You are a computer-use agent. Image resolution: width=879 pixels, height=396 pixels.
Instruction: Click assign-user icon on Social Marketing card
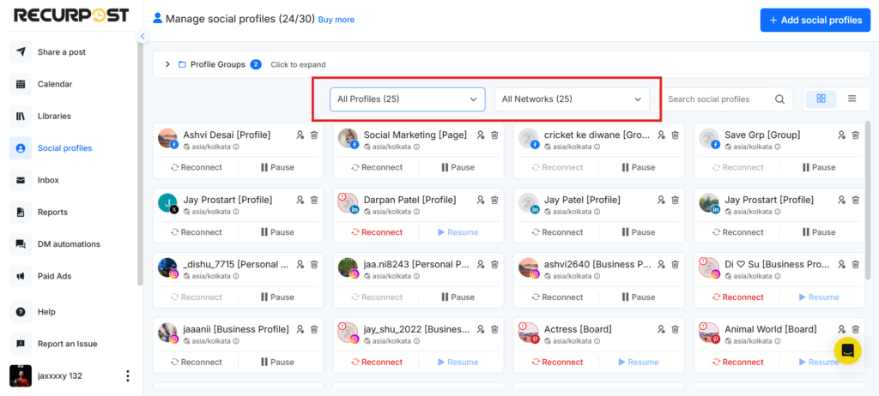point(481,135)
